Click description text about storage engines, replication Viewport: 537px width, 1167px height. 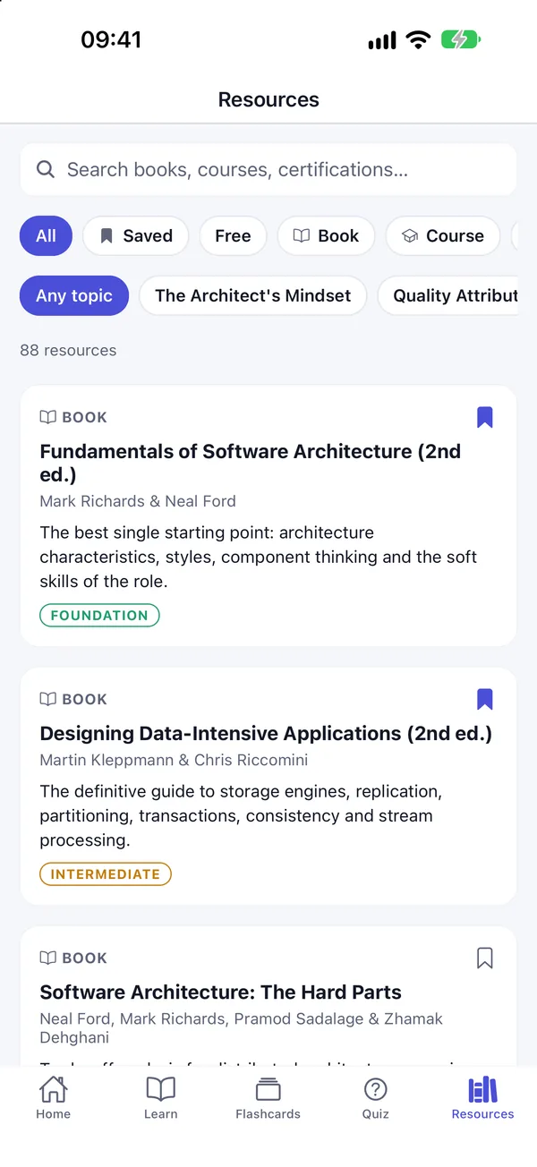coord(242,815)
